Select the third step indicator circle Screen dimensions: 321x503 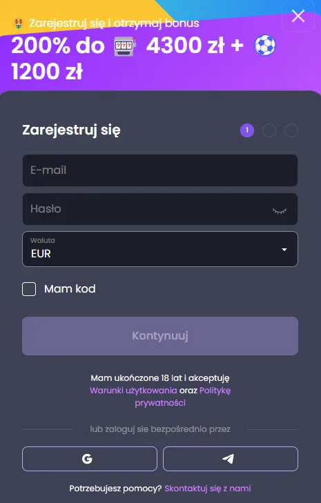click(x=291, y=130)
